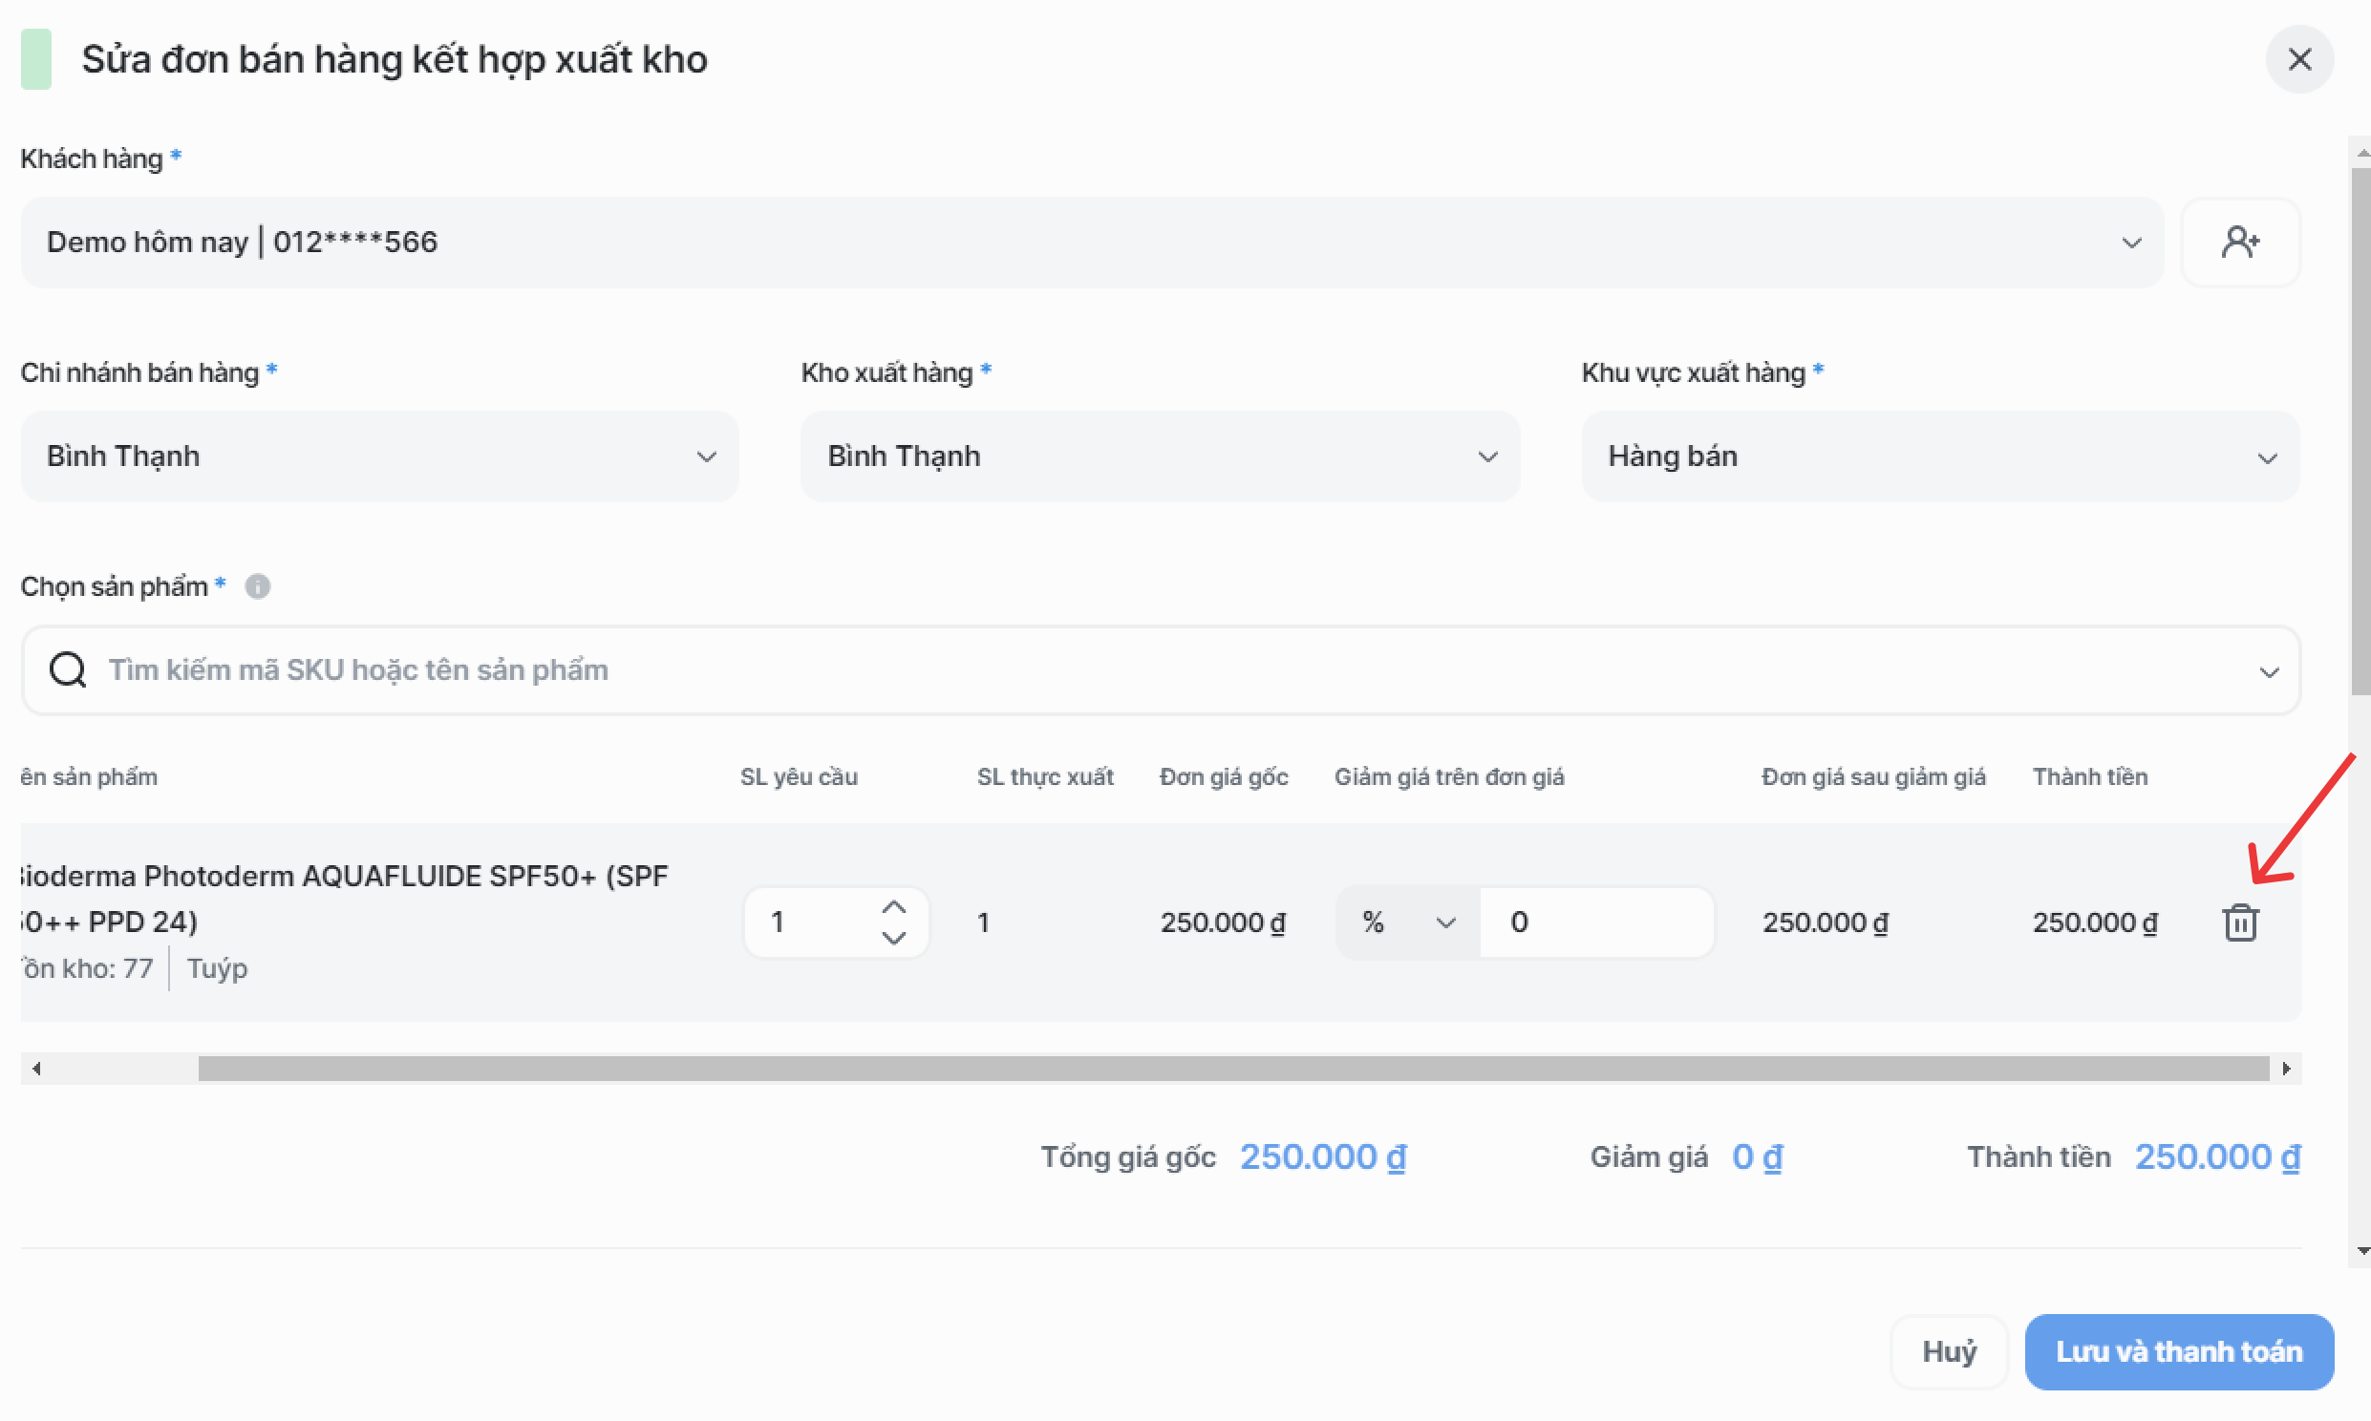Click the add new customer icon

point(2239,243)
